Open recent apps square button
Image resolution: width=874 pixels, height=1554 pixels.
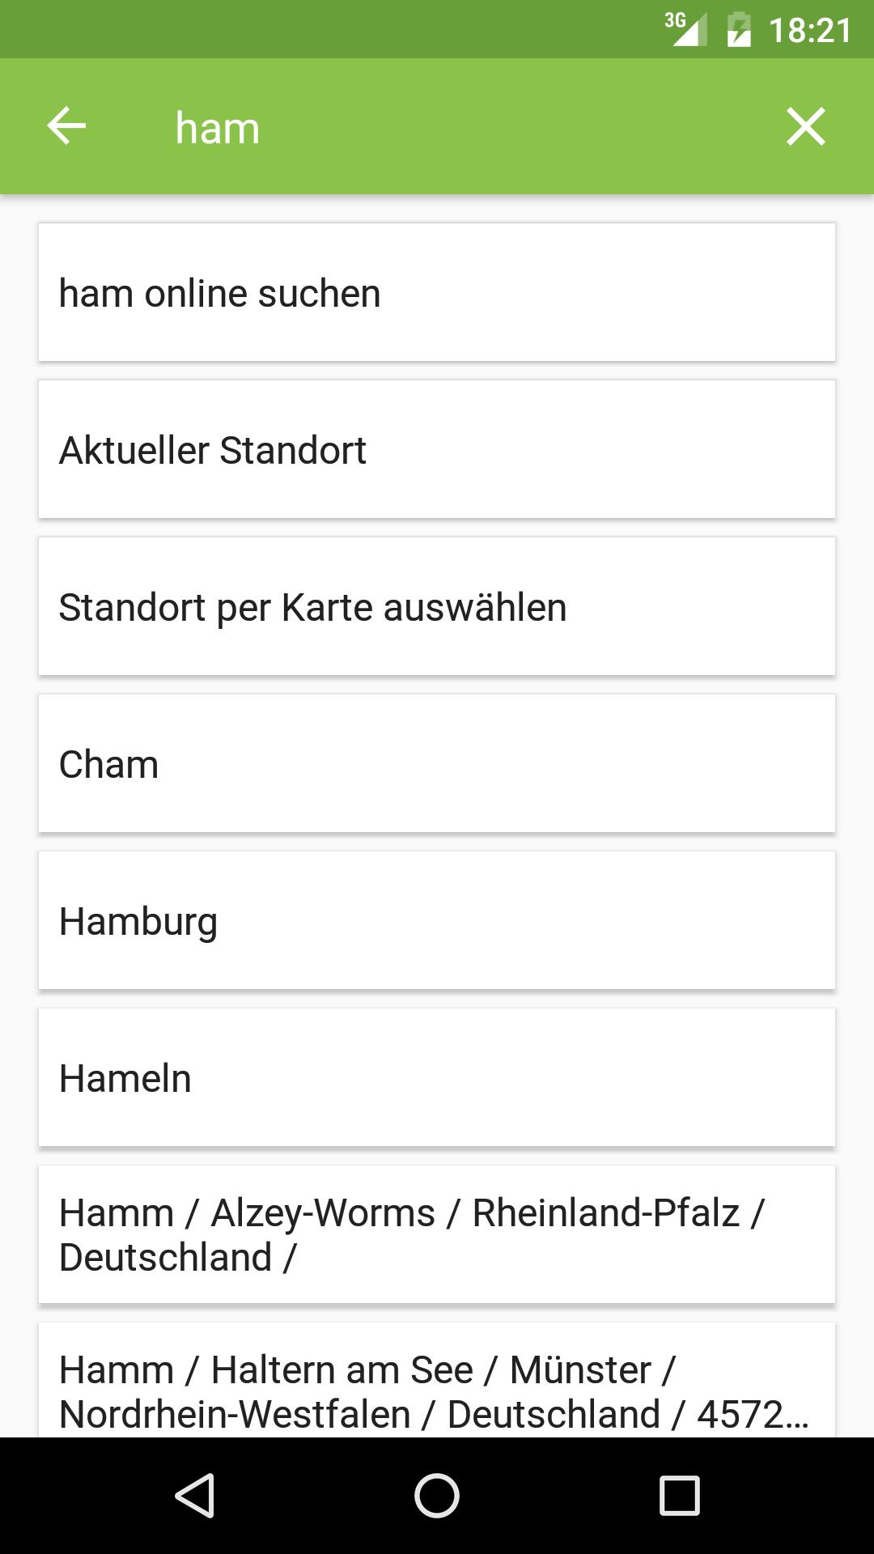pos(679,1495)
